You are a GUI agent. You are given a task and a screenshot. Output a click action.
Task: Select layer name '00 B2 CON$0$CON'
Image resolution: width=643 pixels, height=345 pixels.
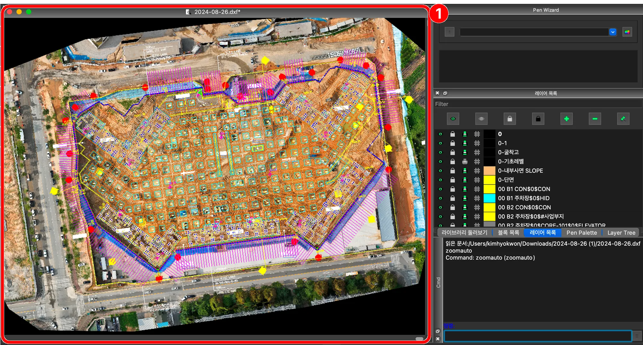[524, 207]
